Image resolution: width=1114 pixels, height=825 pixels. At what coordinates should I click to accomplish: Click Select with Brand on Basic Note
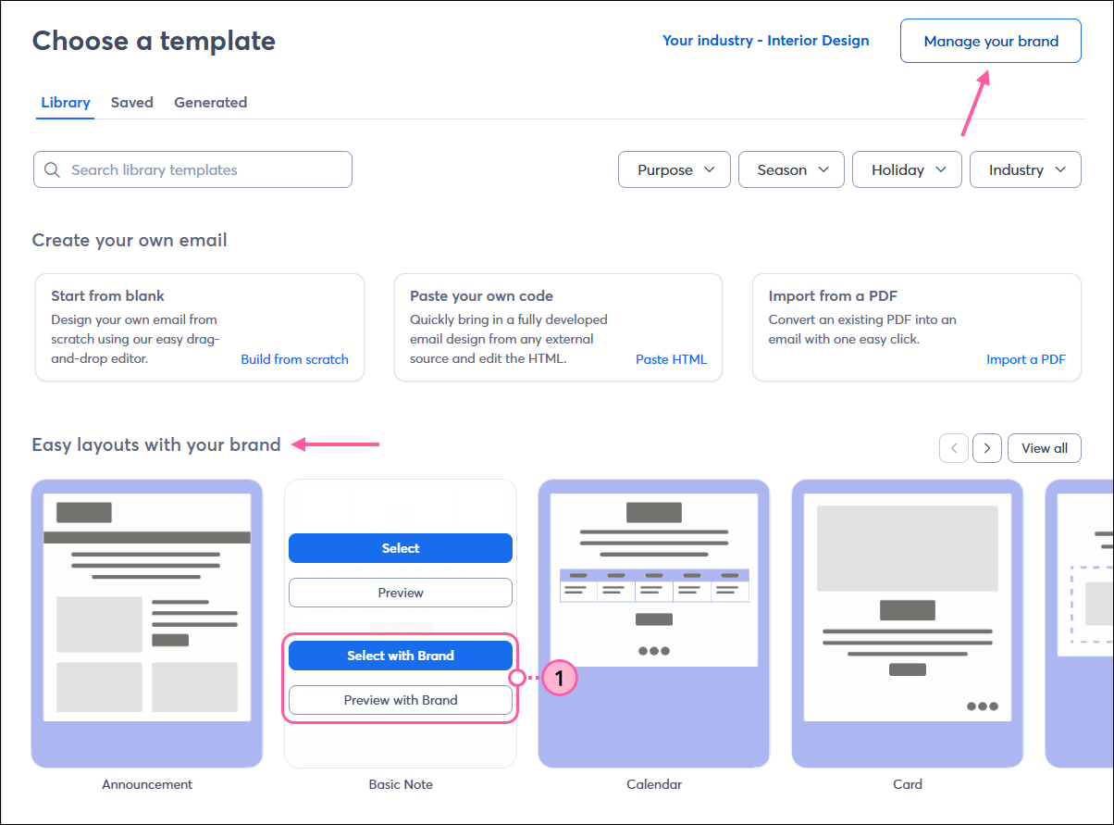(x=400, y=655)
